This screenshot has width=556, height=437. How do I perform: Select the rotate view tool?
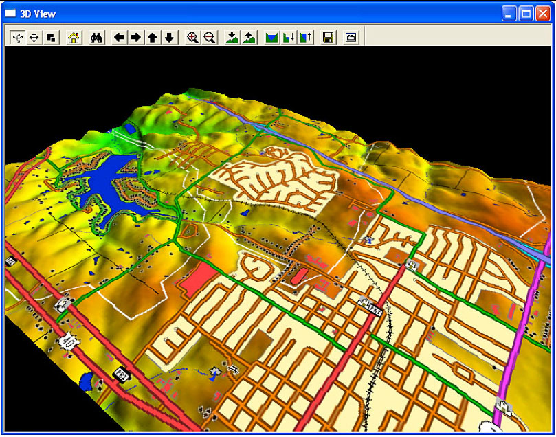(x=17, y=38)
